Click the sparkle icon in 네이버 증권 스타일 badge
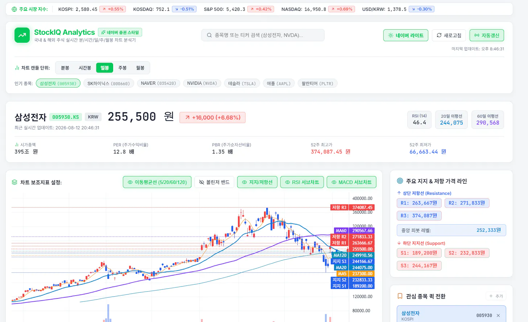 (x=103, y=32)
